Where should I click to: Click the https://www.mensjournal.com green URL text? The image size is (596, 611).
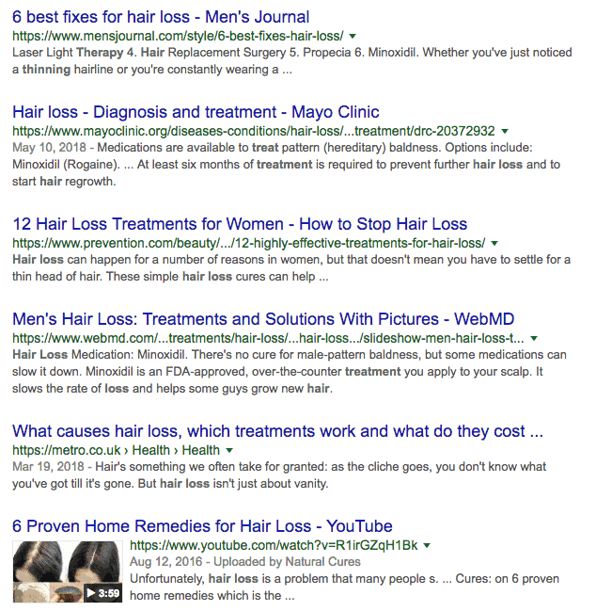pyautogui.click(x=178, y=36)
